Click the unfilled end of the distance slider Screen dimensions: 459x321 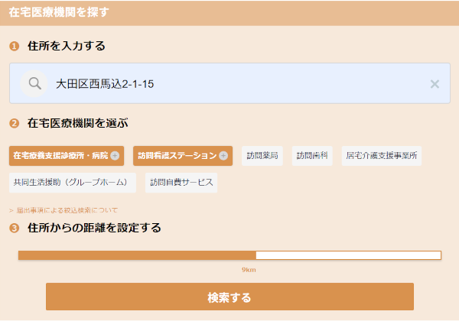point(428,255)
